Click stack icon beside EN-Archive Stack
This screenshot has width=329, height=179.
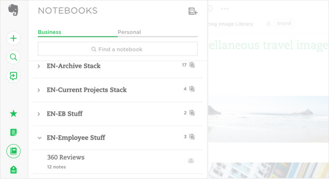[192, 65]
